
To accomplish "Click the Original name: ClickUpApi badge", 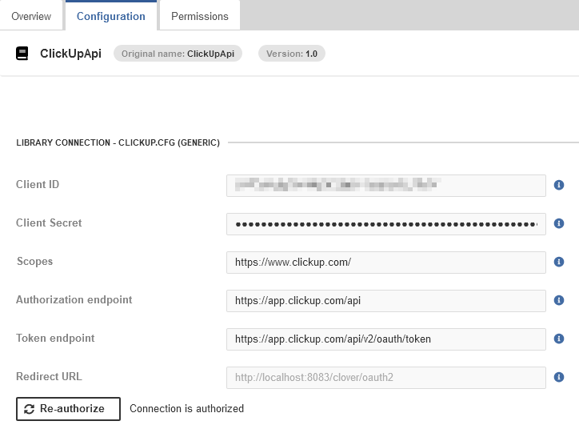I will (x=178, y=54).
